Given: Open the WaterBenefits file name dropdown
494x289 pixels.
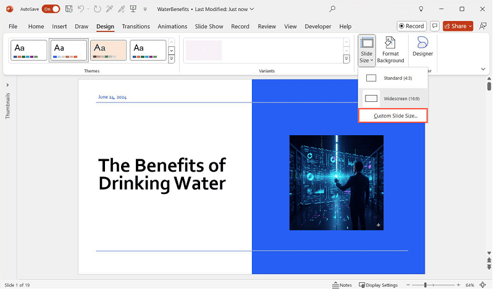Looking at the screenshot, I should (x=206, y=9).
